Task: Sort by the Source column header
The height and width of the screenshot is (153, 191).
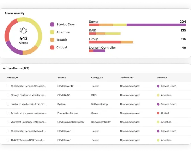Action: click(x=62, y=77)
